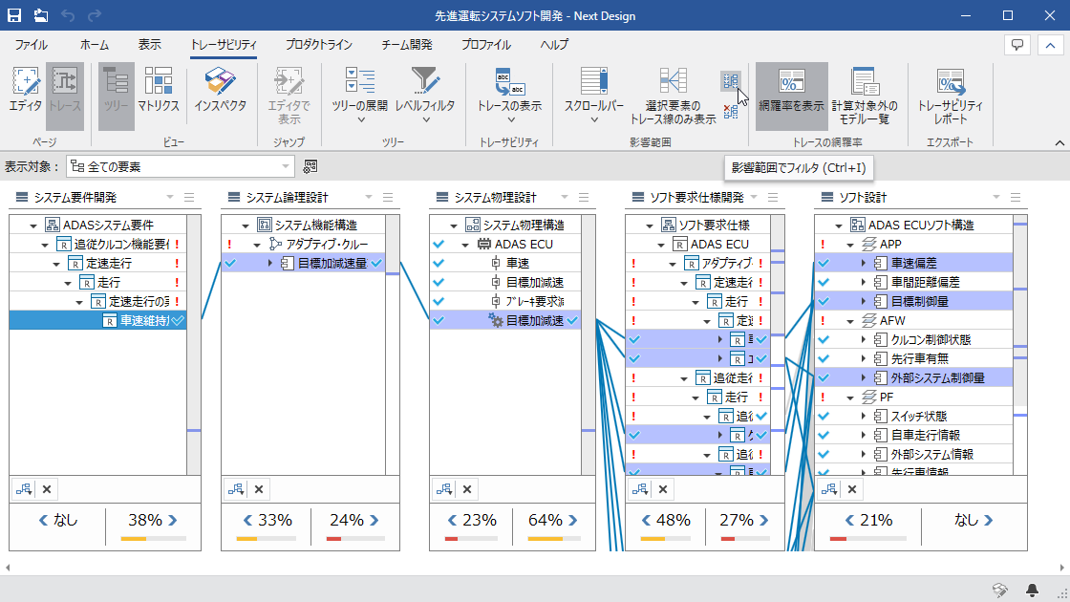1070x602 pixels.
Task: Switch to the Profile ribbon tab
Action: [485, 45]
